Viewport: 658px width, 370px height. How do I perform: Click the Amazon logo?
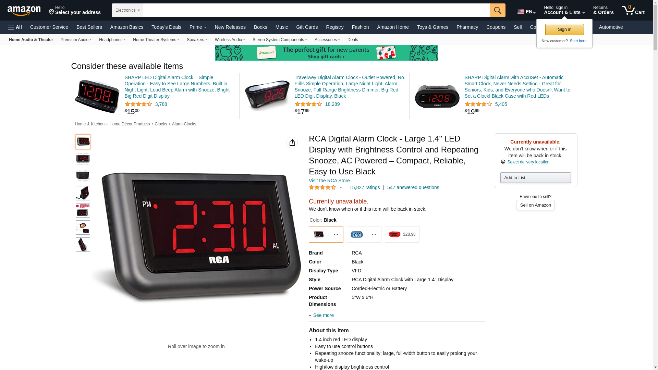[x=24, y=11]
